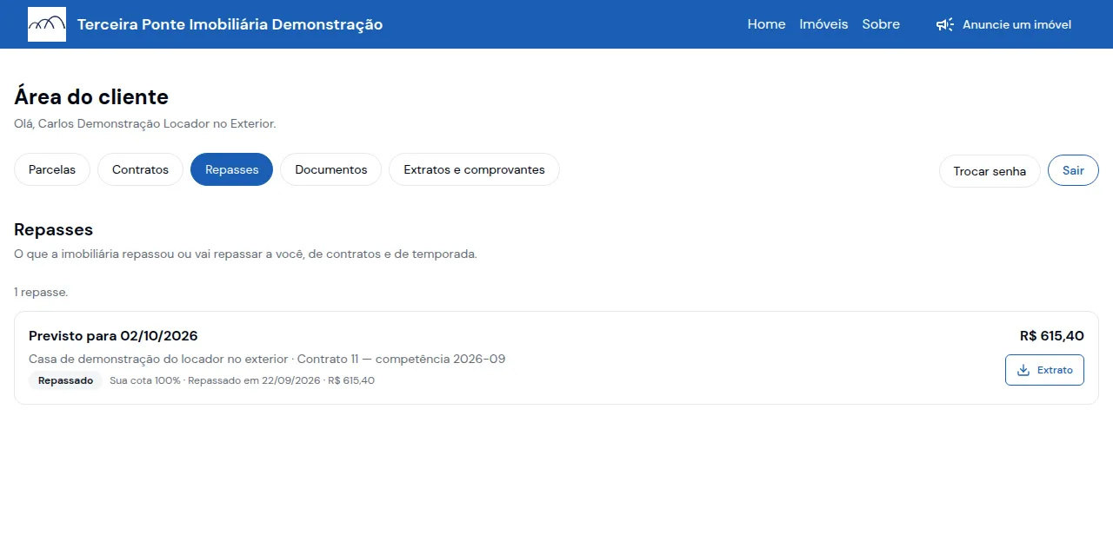Image resolution: width=1113 pixels, height=548 pixels.
Task: Click the Trocar senha button
Action: [990, 171]
